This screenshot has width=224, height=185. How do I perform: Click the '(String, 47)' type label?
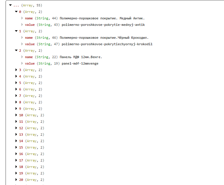(x=48, y=44)
